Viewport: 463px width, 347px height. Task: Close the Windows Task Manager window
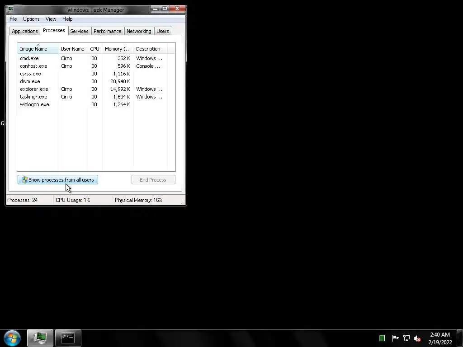tap(177, 9)
